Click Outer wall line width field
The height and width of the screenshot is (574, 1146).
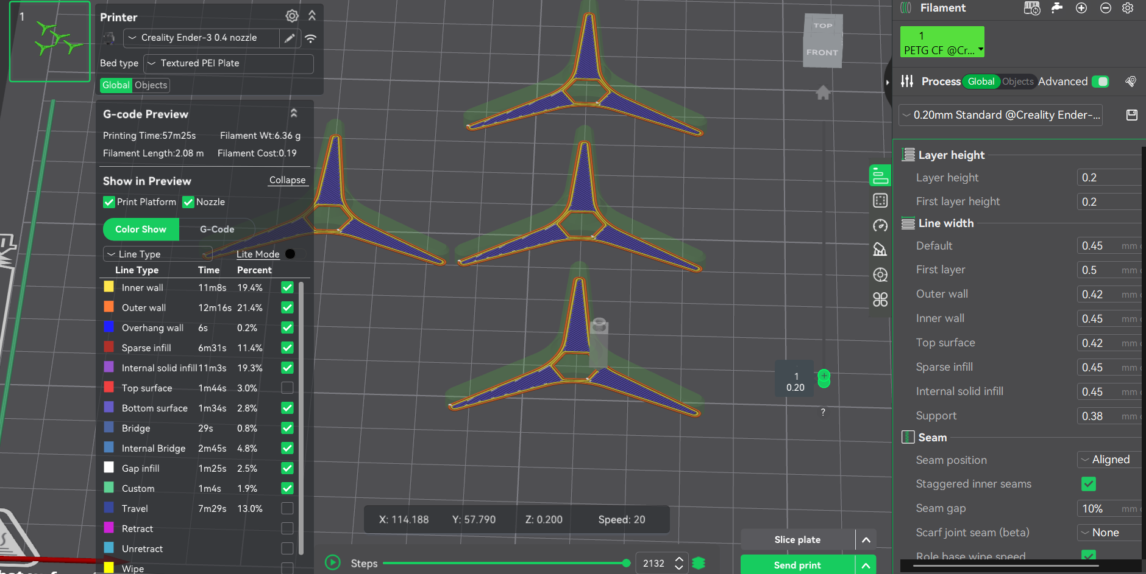click(1109, 294)
